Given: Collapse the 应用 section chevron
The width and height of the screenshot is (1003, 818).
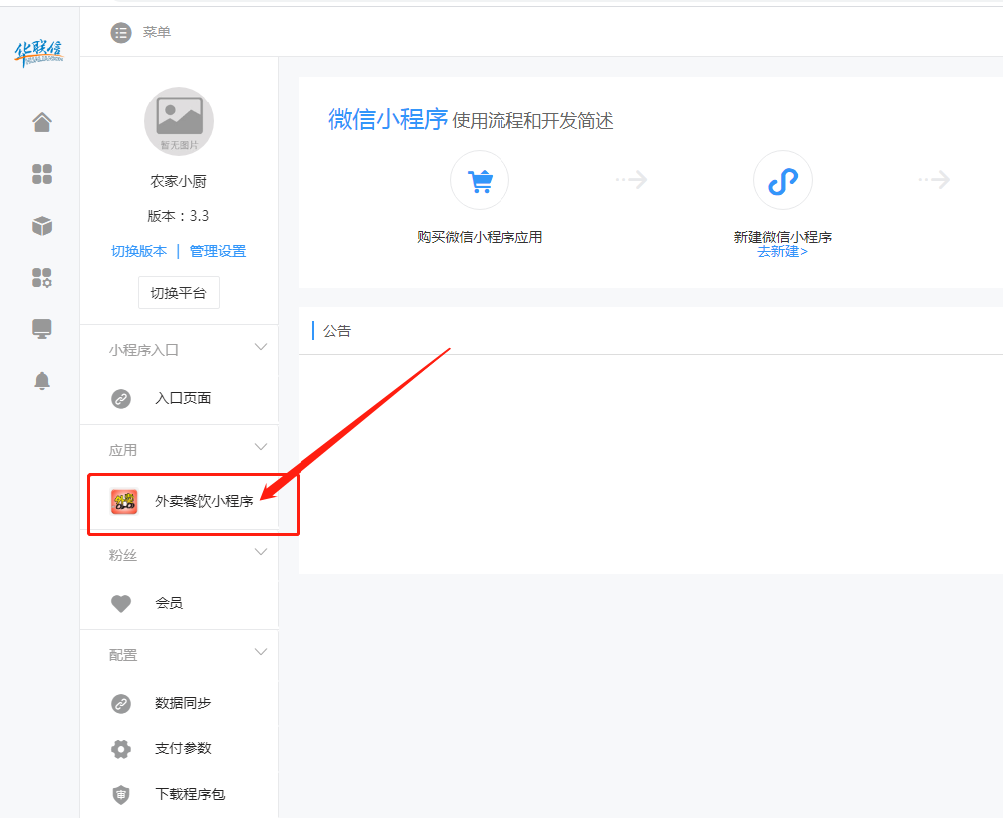Looking at the screenshot, I should [261, 447].
